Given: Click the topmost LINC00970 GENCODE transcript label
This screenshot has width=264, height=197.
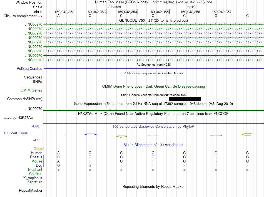Looking at the screenshot, I should (33, 24).
